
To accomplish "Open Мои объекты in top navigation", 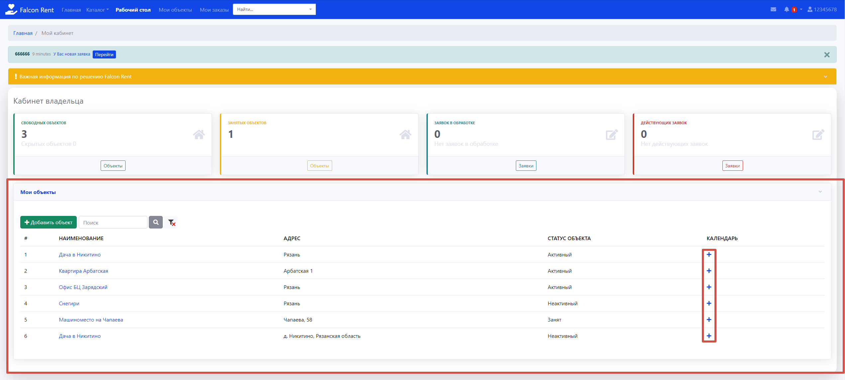I will pyautogui.click(x=175, y=10).
